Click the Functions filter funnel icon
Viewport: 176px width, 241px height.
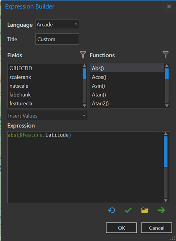tap(165, 55)
